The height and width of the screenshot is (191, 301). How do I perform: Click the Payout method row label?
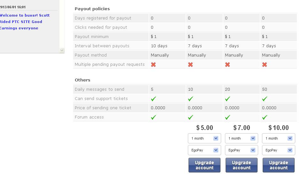[x=91, y=55]
